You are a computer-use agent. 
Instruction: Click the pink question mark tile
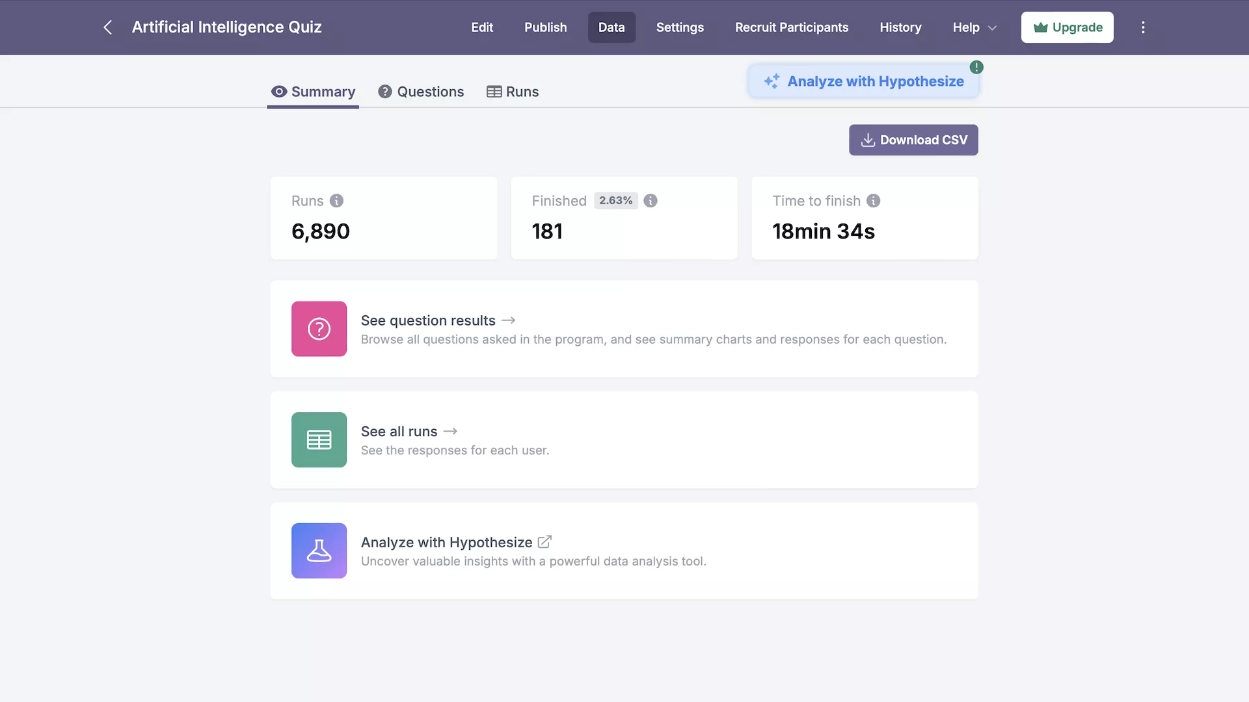[x=319, y=329]
